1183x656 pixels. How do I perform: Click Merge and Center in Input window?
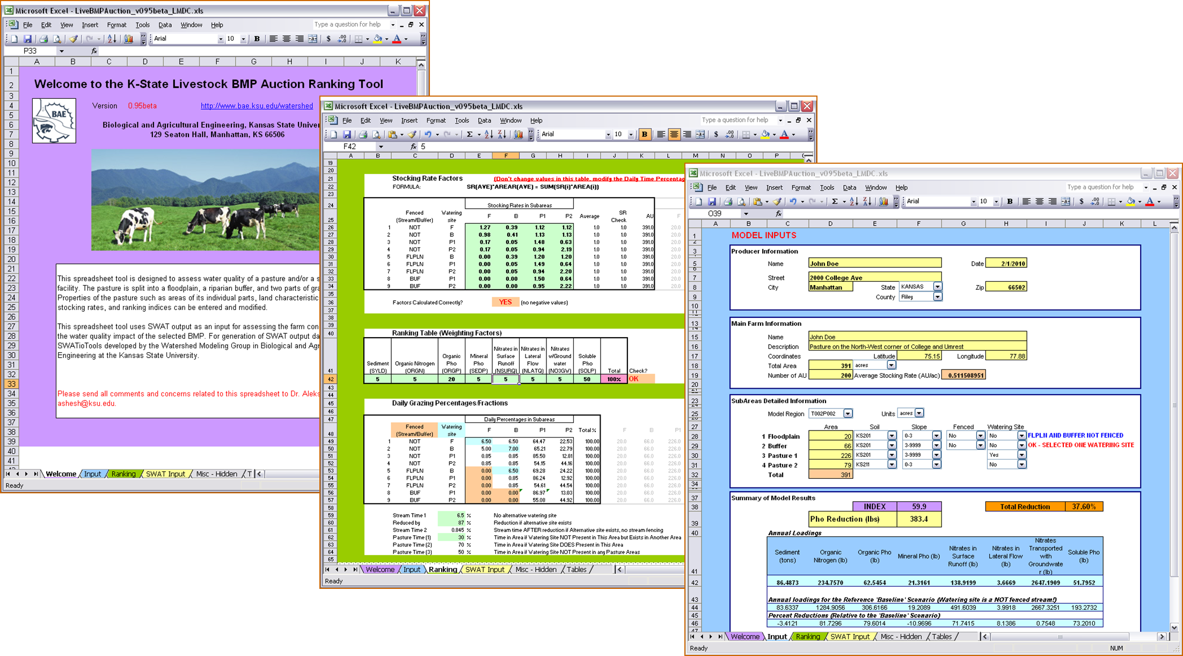(1065, 202)
